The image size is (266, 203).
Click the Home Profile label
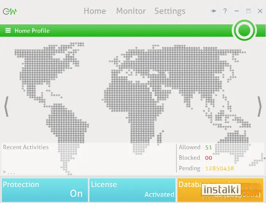(x=32, y=31)
